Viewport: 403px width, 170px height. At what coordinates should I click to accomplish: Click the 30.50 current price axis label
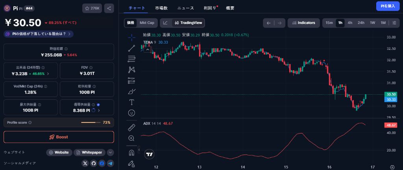pyautogui.click(x=391, y=94)
